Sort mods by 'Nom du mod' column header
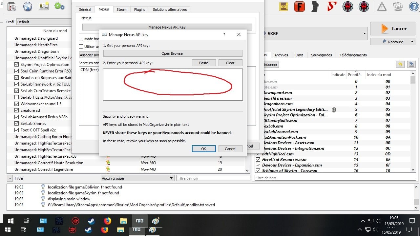The image size is (420, 236). pos(55,31)
